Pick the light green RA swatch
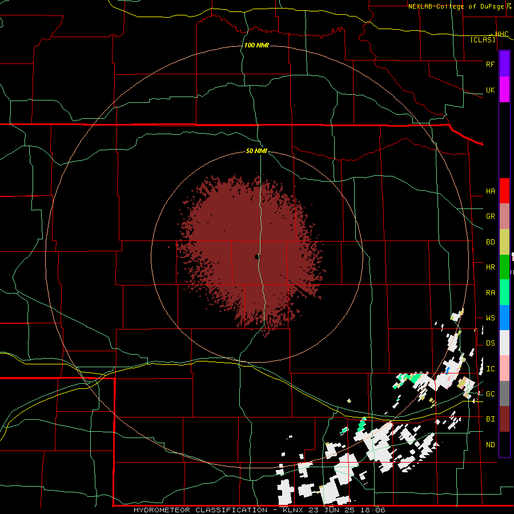The image size is (514, 514). [504, 292]
